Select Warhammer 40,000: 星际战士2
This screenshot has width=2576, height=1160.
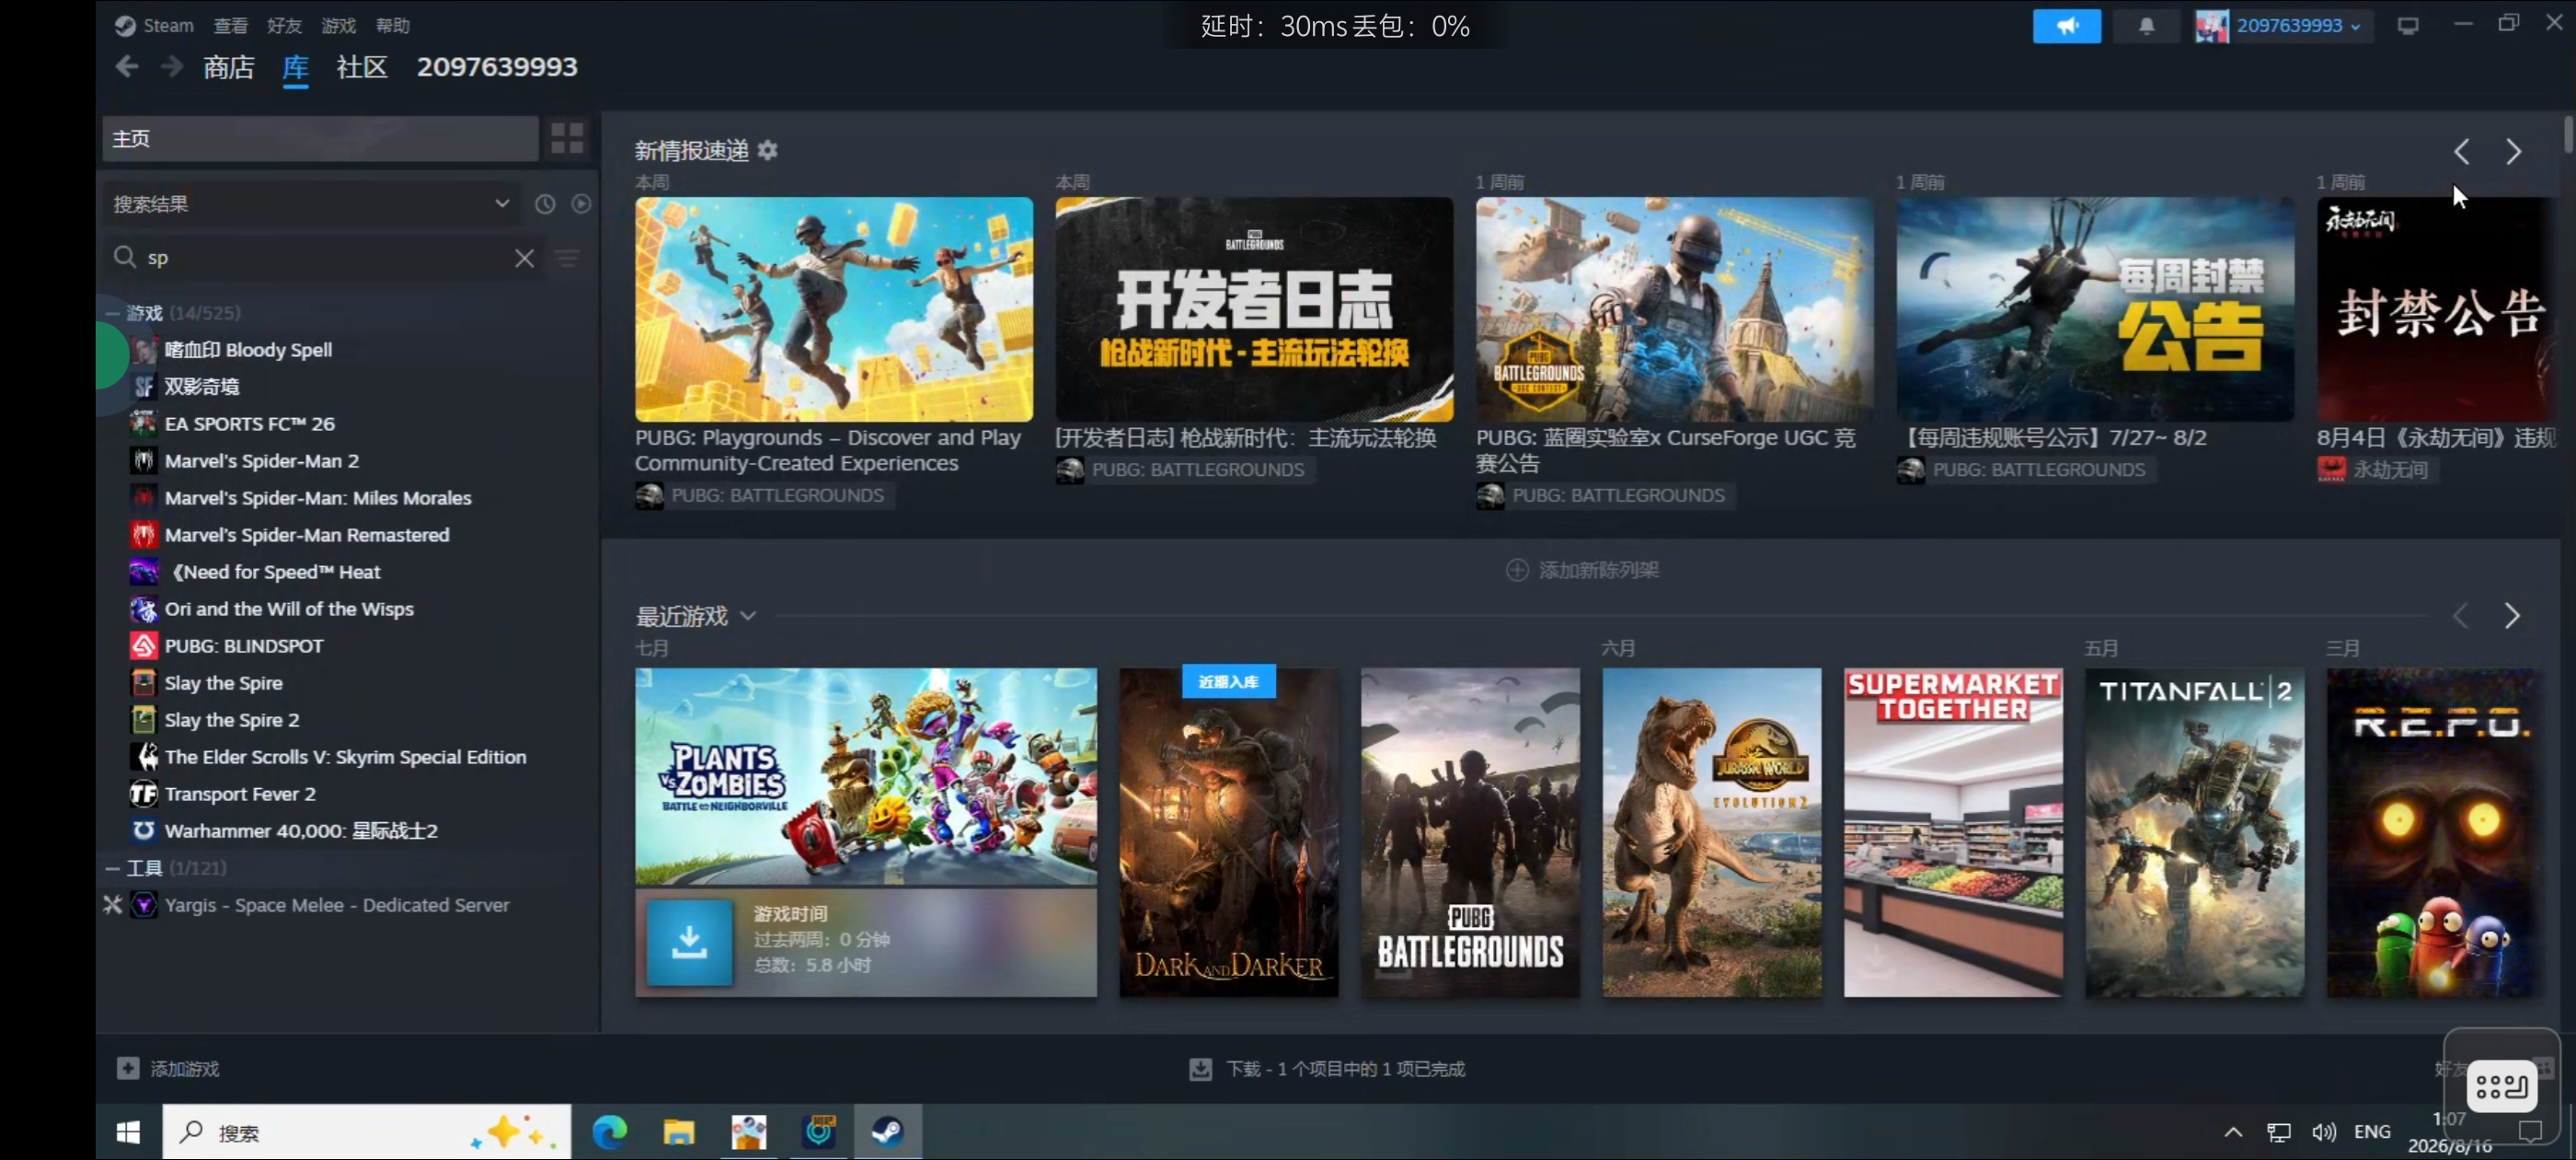coord(301,831)
